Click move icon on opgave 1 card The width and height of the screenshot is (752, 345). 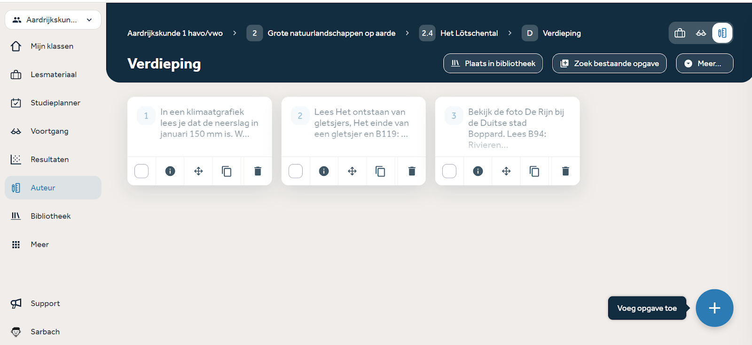click(198, 171)
